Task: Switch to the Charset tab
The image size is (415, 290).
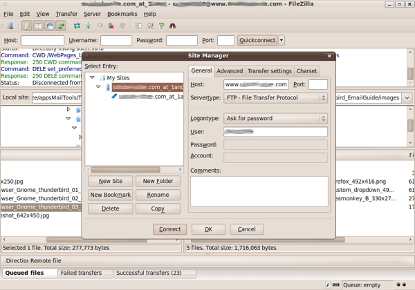Action: point(306,71)
